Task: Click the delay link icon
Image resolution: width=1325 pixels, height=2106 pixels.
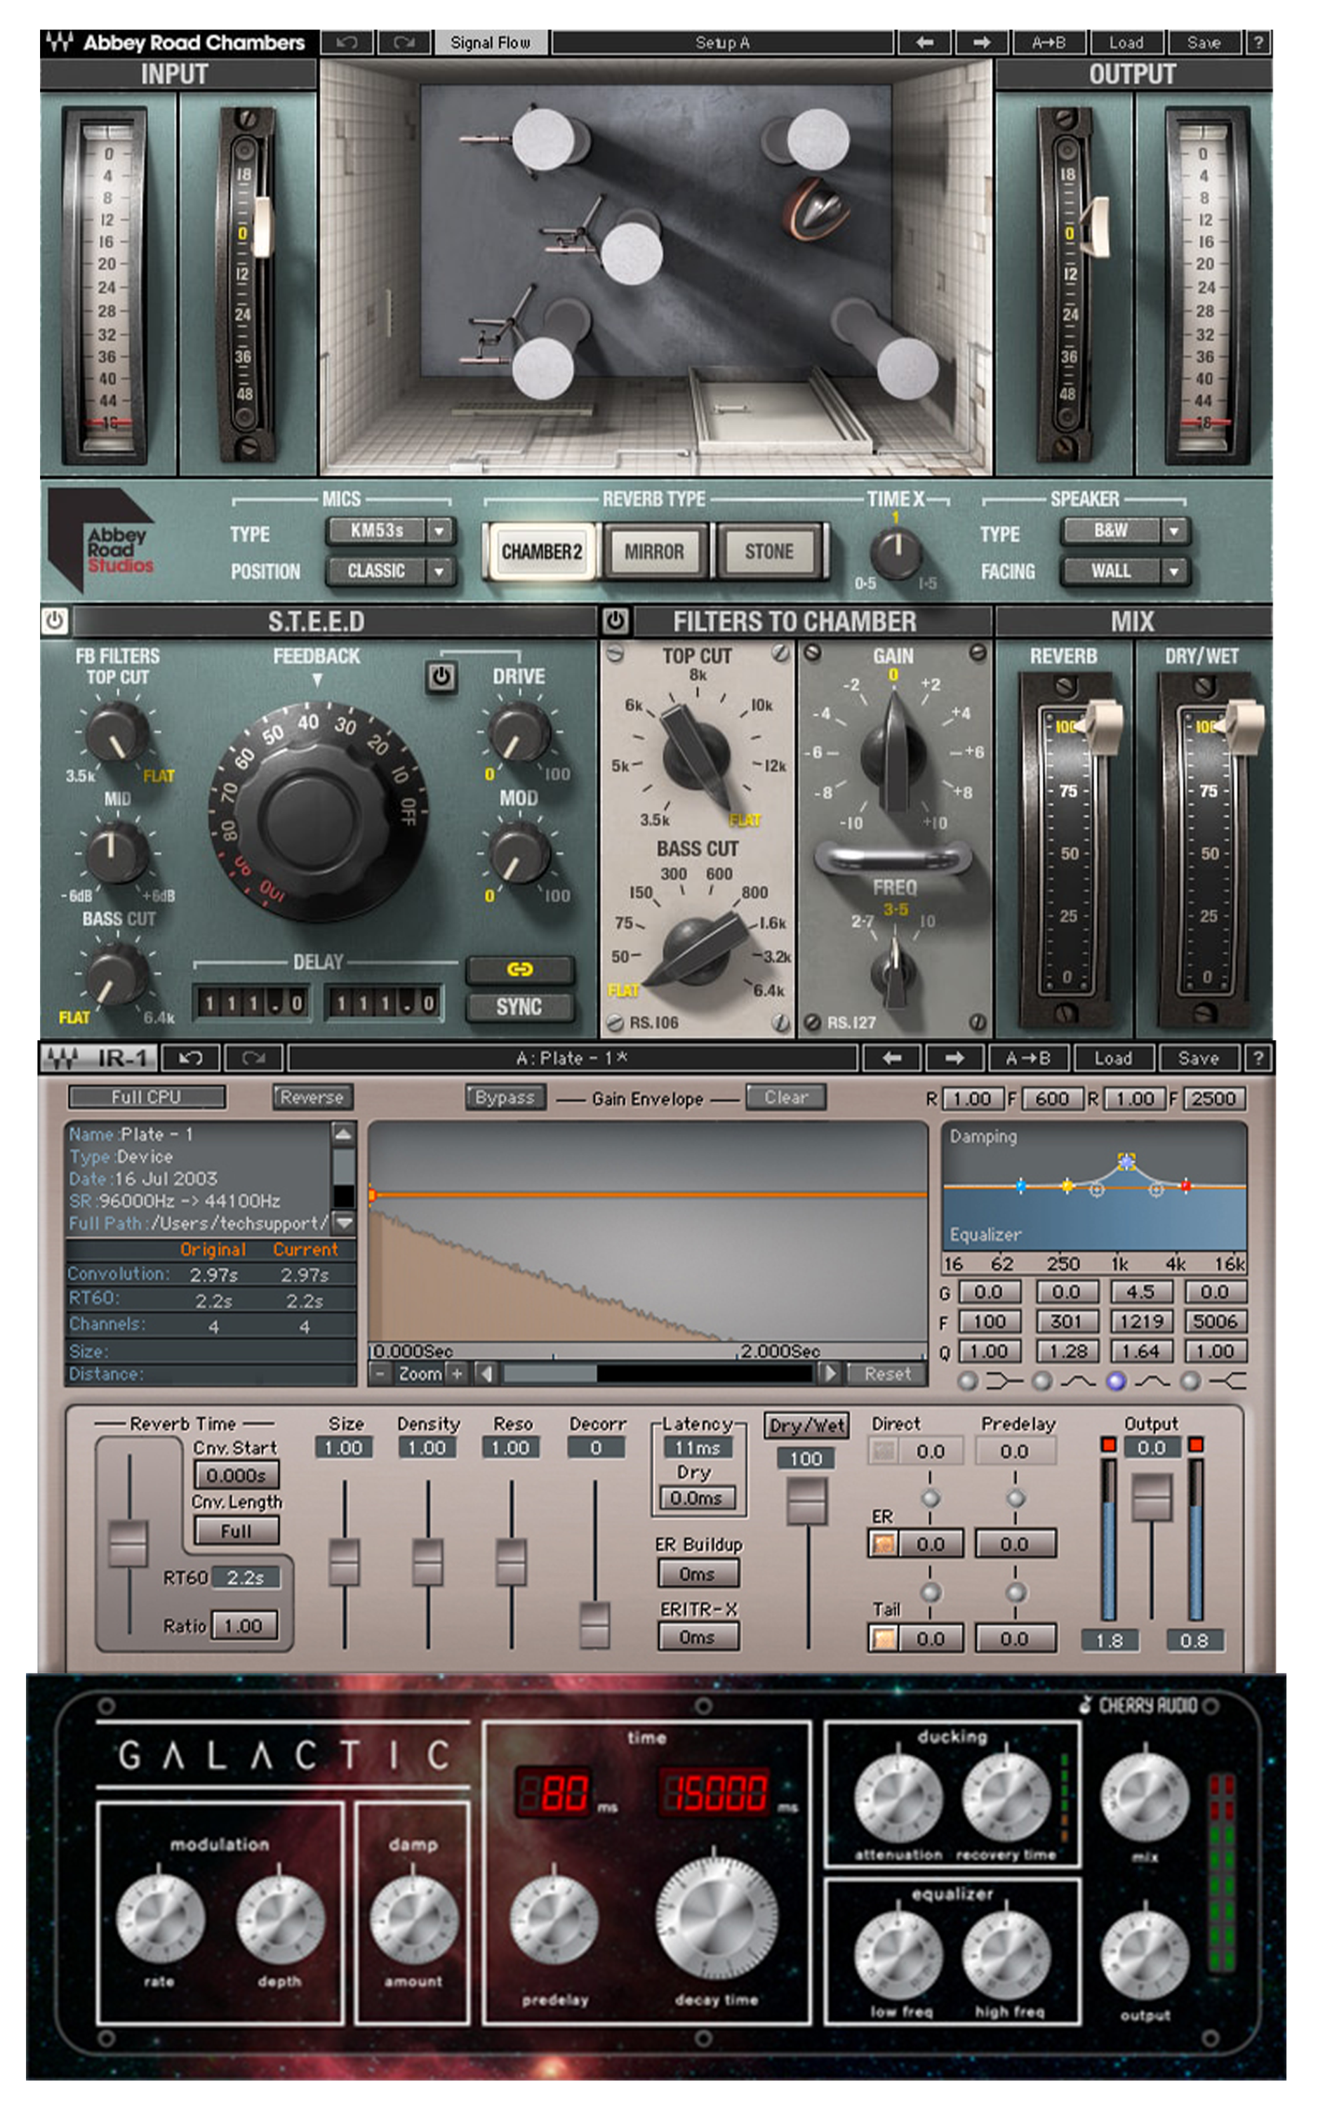Action: [x=520, y=969]
